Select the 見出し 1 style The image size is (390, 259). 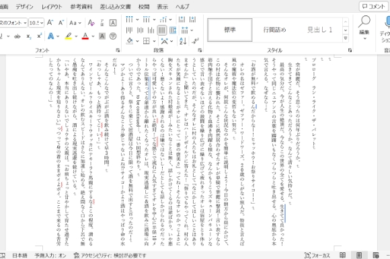pos(319,30)
